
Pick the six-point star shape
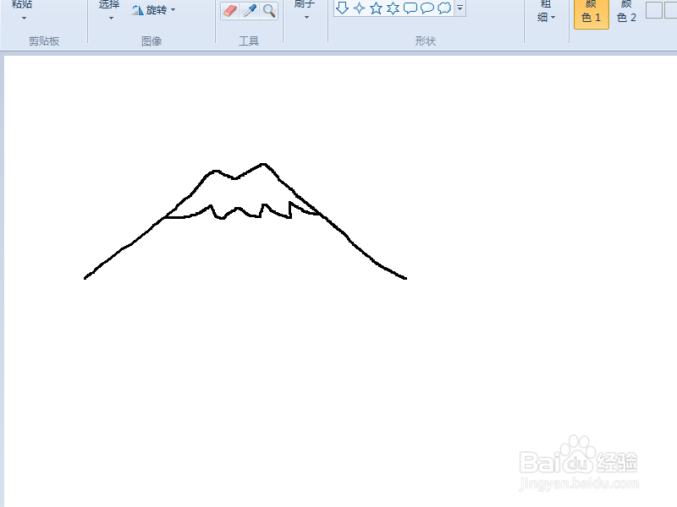392,8
